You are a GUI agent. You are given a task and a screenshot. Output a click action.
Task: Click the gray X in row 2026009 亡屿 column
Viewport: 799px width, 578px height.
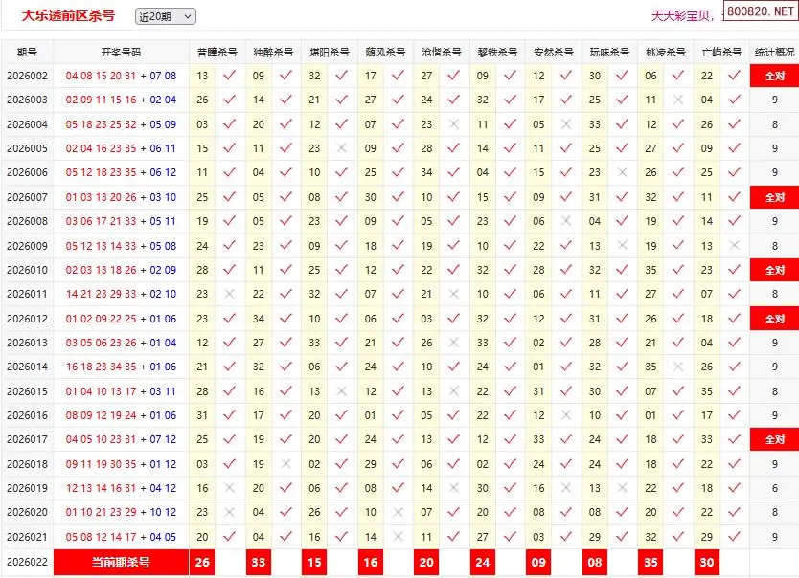click(735, 245)
